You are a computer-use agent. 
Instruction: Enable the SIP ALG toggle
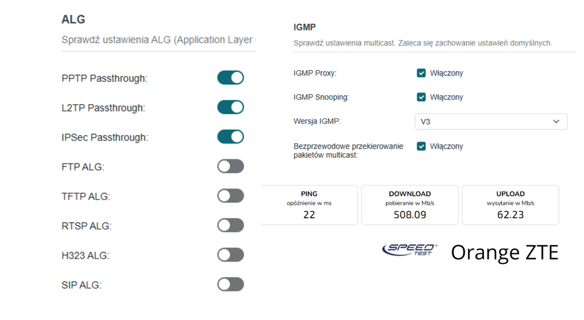[x=230, y=285]
